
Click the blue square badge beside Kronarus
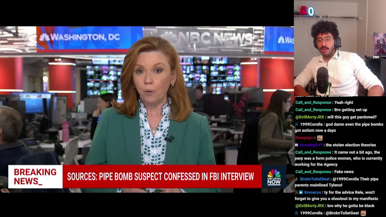click(301, 192)
